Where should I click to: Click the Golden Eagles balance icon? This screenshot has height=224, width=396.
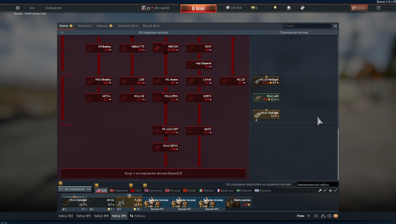click(x=253, y=8)
